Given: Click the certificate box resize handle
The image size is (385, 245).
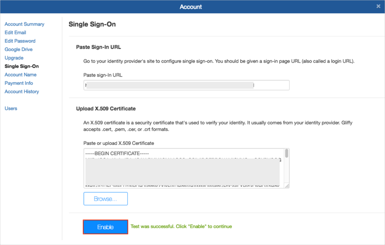Looking at the screenshot, I should coord(286,185).
